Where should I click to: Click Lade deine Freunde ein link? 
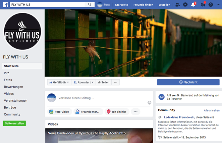pos(179,117)
